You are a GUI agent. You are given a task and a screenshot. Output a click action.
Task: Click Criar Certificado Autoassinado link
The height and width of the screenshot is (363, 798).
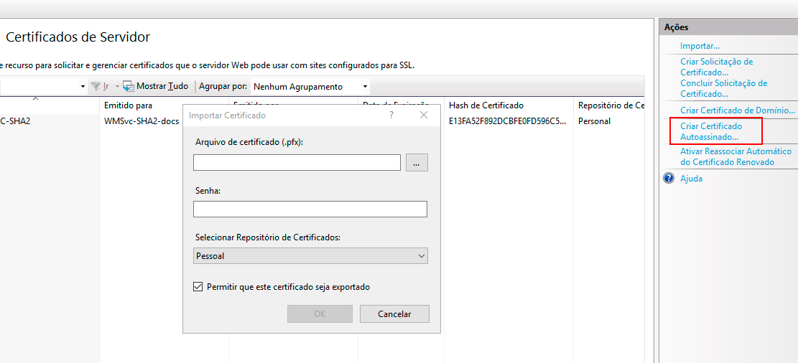[x=711, y=131]
